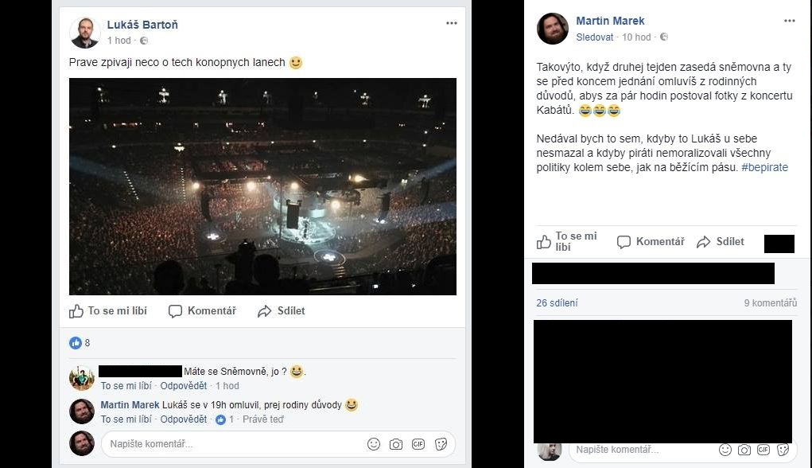
Task: Open three-dot options menu on Lukáš Bartoň's post
Action: pos(452,24)
